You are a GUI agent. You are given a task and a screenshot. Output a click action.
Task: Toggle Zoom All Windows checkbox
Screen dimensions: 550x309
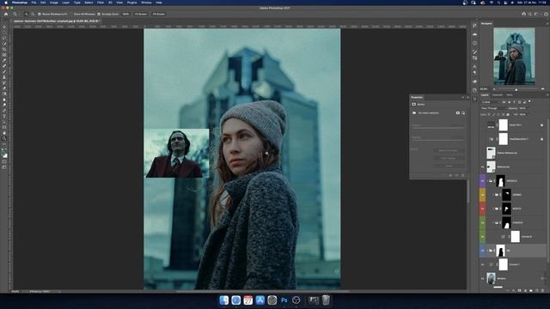pyautogui.click(x=71, y=14)
